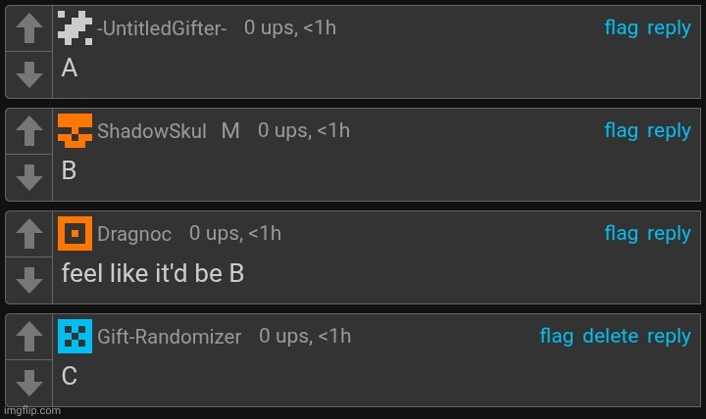Screen dimensions: 706x419
Task: Downvote -UntitledGifter-'s comment "A"
Action: pos(29,73)
